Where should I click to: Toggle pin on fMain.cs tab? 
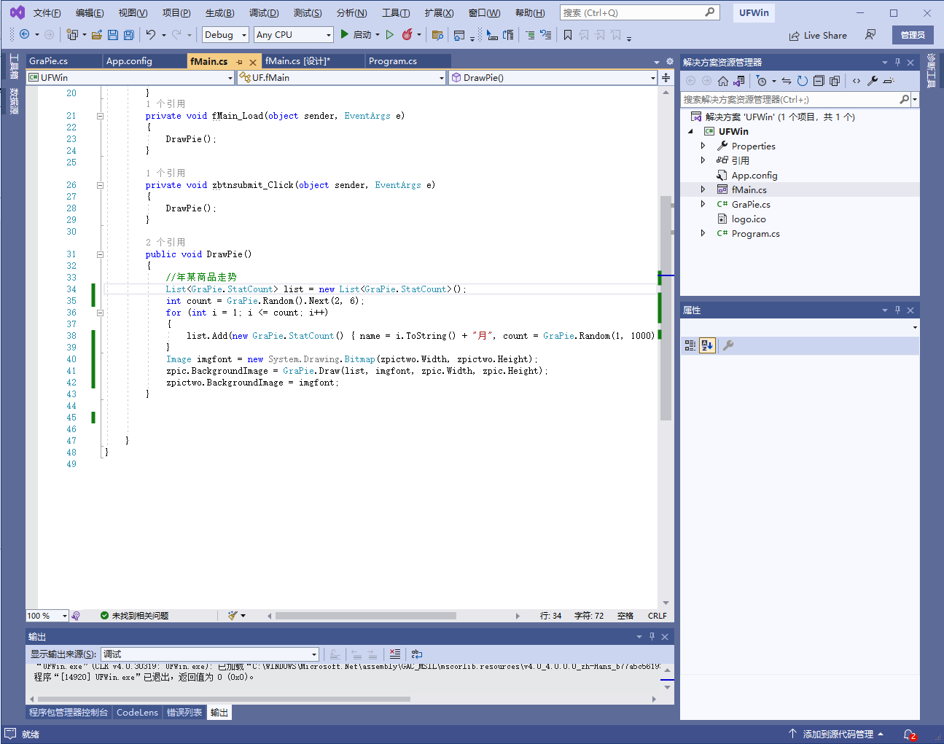(x=239, y=62)
